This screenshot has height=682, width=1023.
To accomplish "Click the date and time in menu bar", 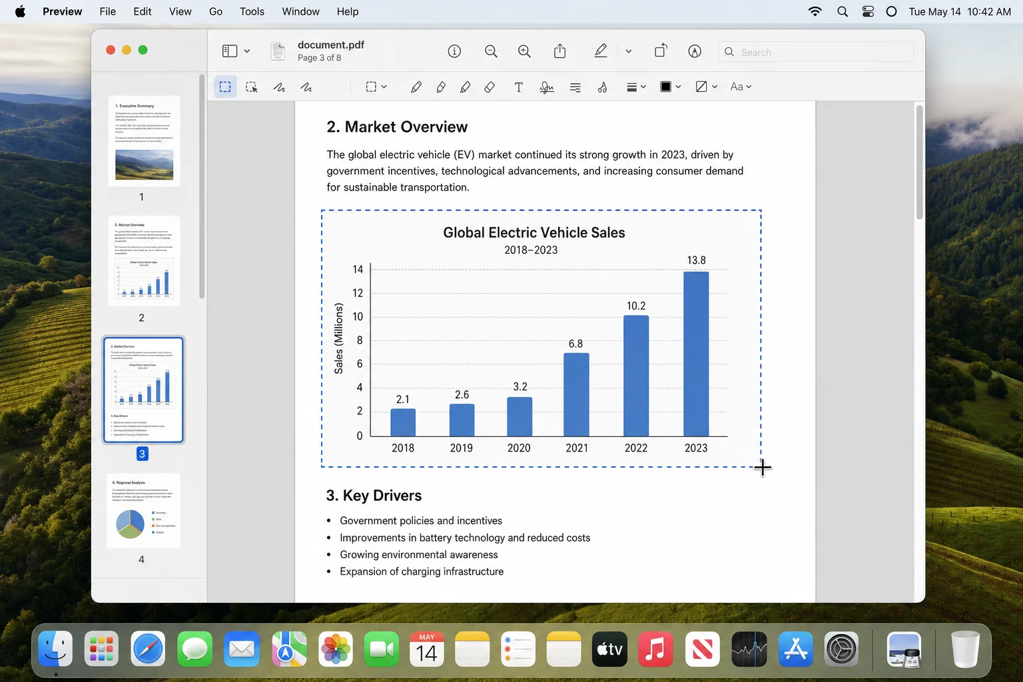I will click(x=960, y=11).
